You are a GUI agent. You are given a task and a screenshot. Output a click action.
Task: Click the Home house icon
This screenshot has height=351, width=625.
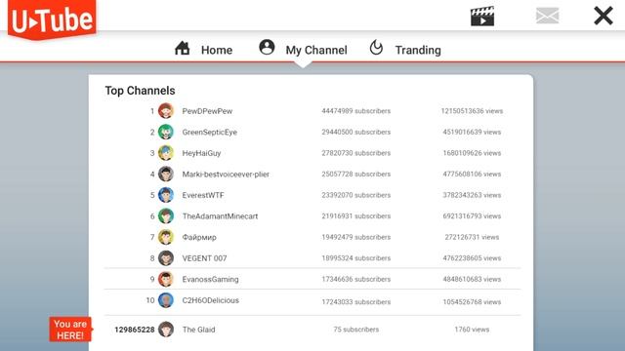pos(183,48)
